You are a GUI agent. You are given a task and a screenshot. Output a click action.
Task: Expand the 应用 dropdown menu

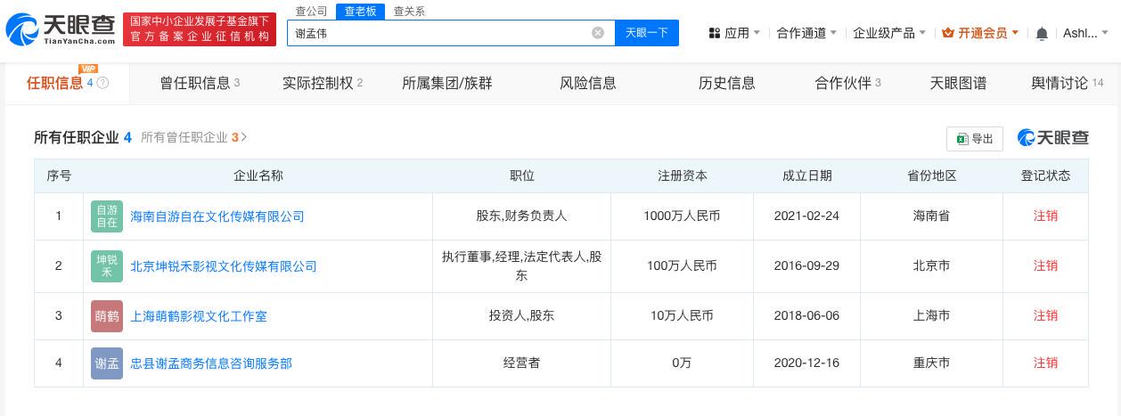point(734,33)
